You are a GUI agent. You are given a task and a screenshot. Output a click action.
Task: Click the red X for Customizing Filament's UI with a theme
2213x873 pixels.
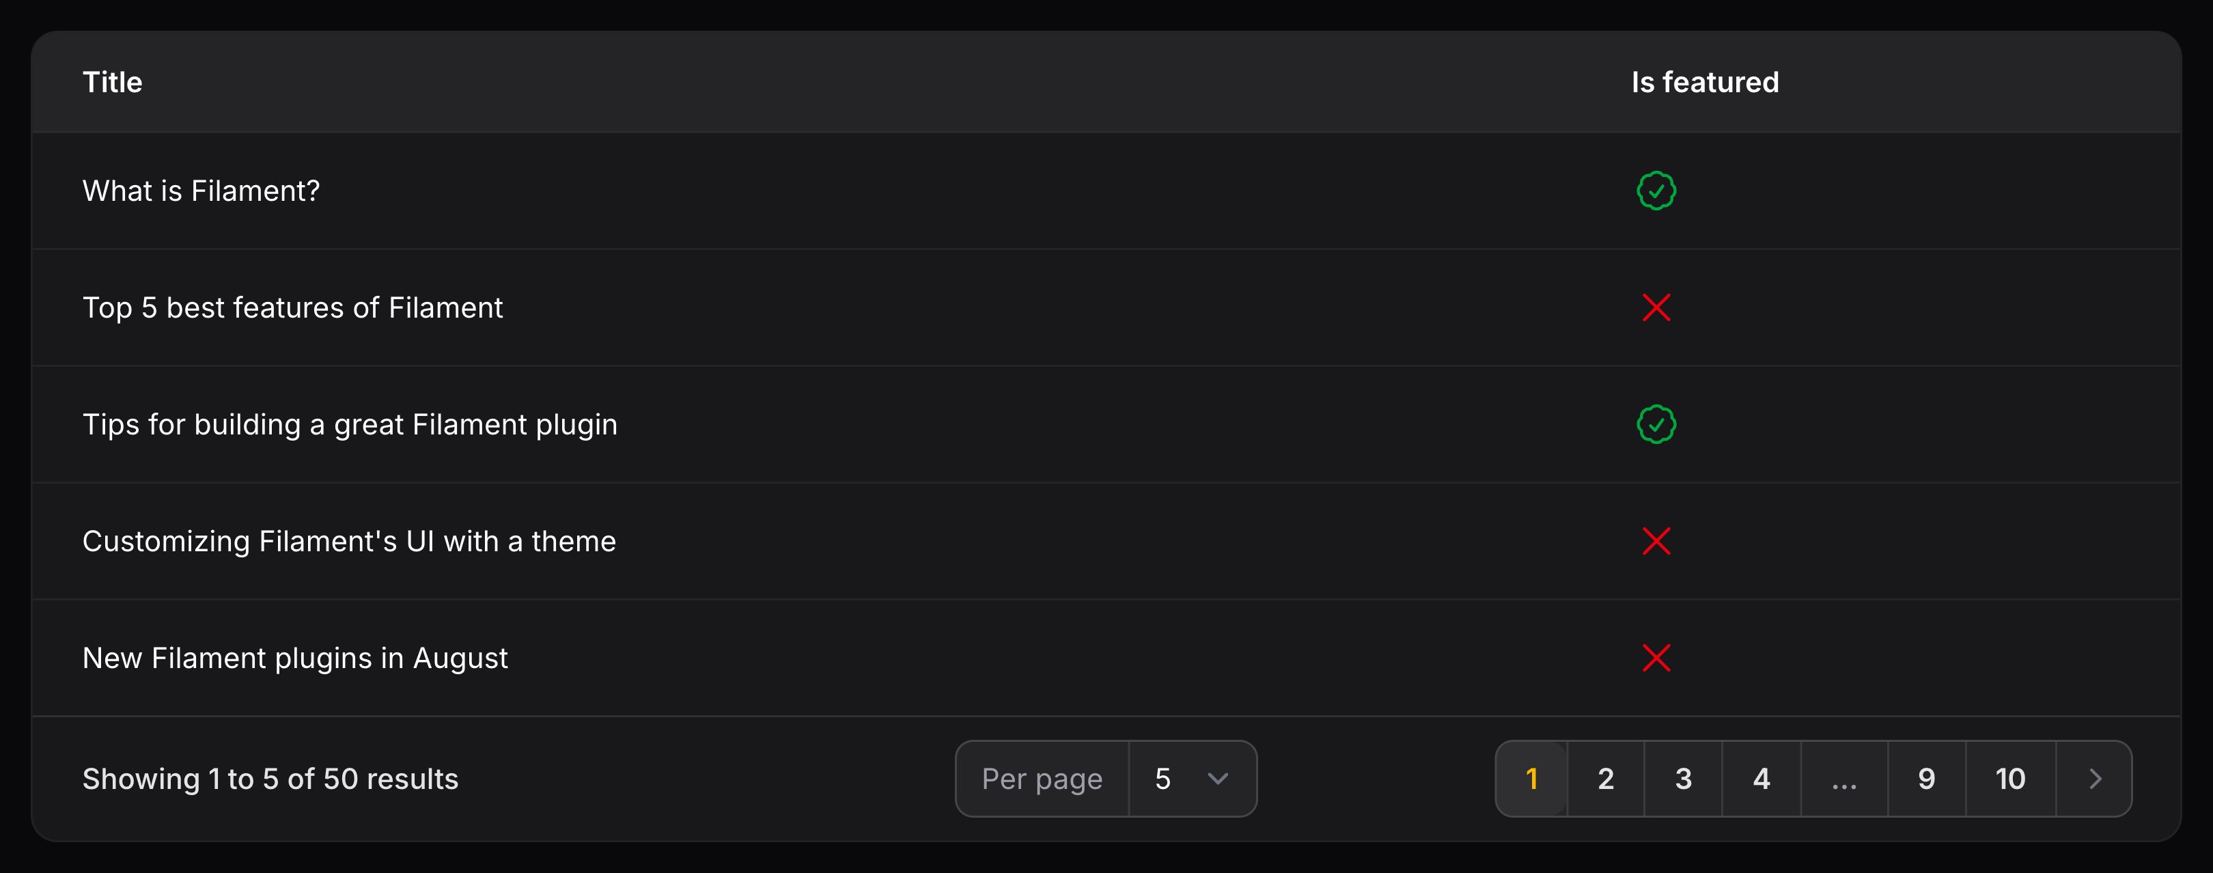coord(1657,540)
